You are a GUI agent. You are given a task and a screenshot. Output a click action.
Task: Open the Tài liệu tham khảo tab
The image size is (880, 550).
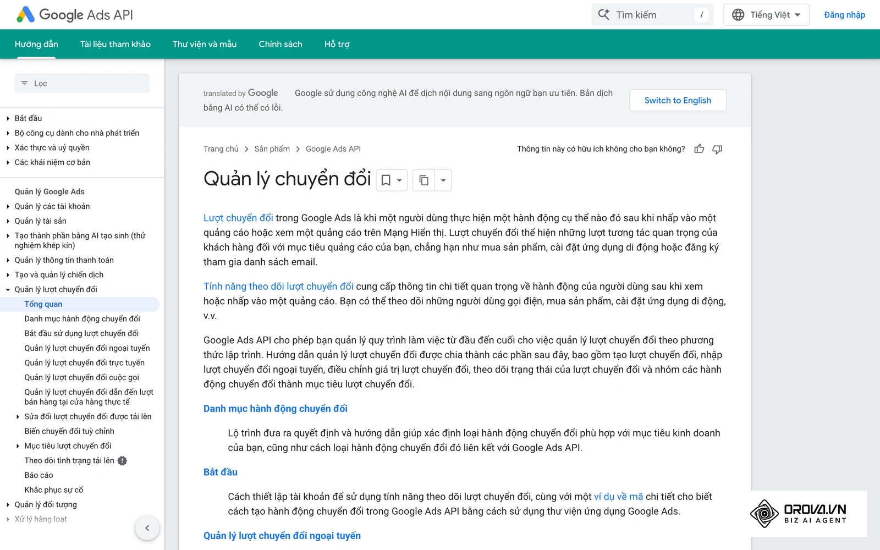click(x=116, y=44)
